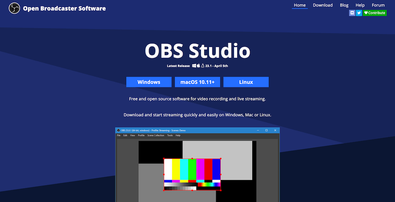Click the minimize button of OBS screenshot window

click(x=258, y=130)
